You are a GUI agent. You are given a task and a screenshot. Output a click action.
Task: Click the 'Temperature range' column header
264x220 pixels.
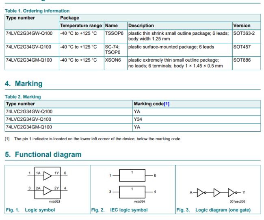click(81, 25)
